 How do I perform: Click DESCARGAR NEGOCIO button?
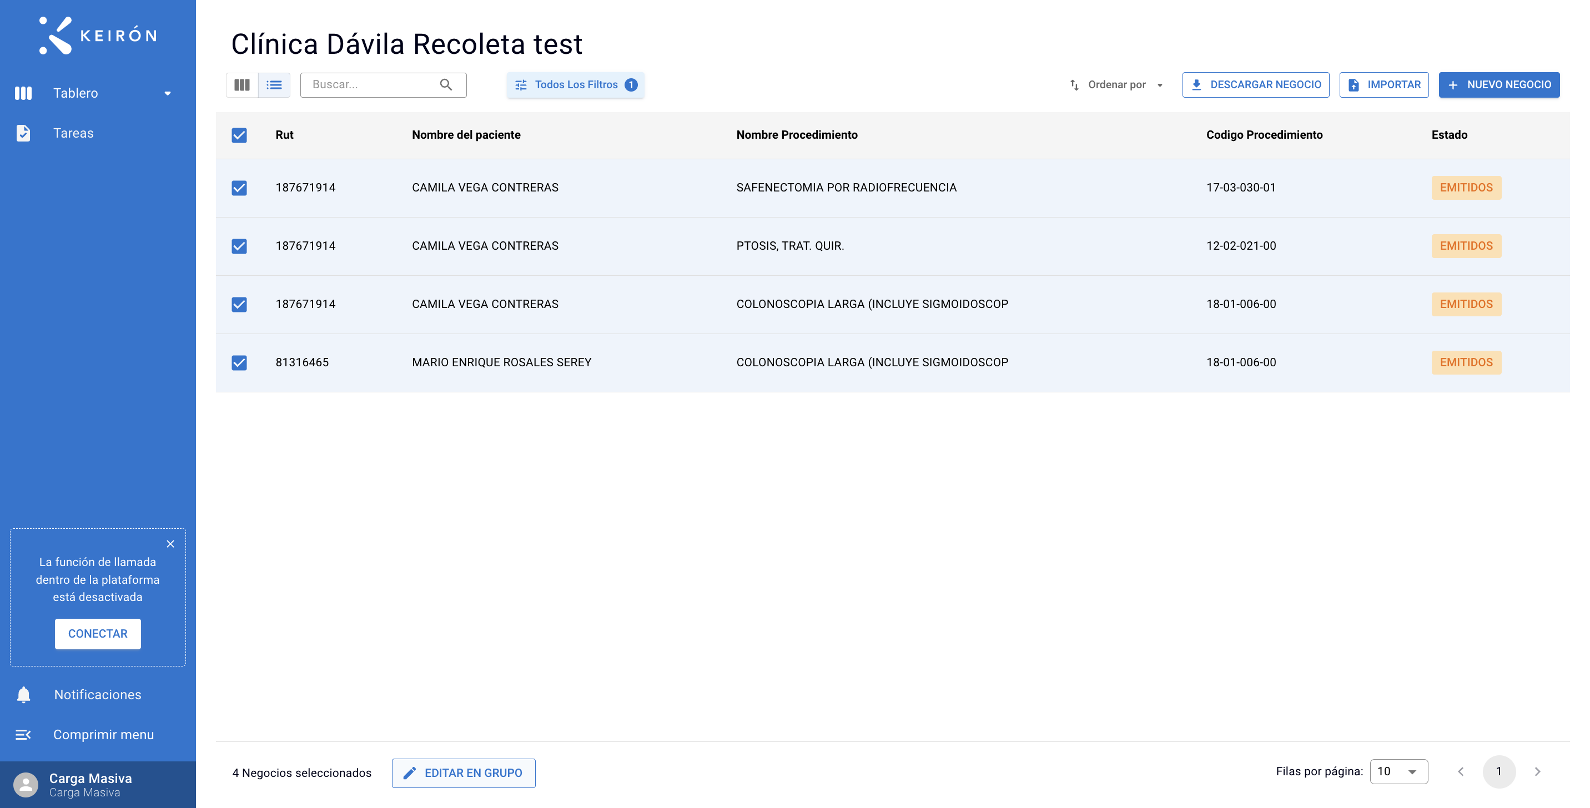[1255, 85]
